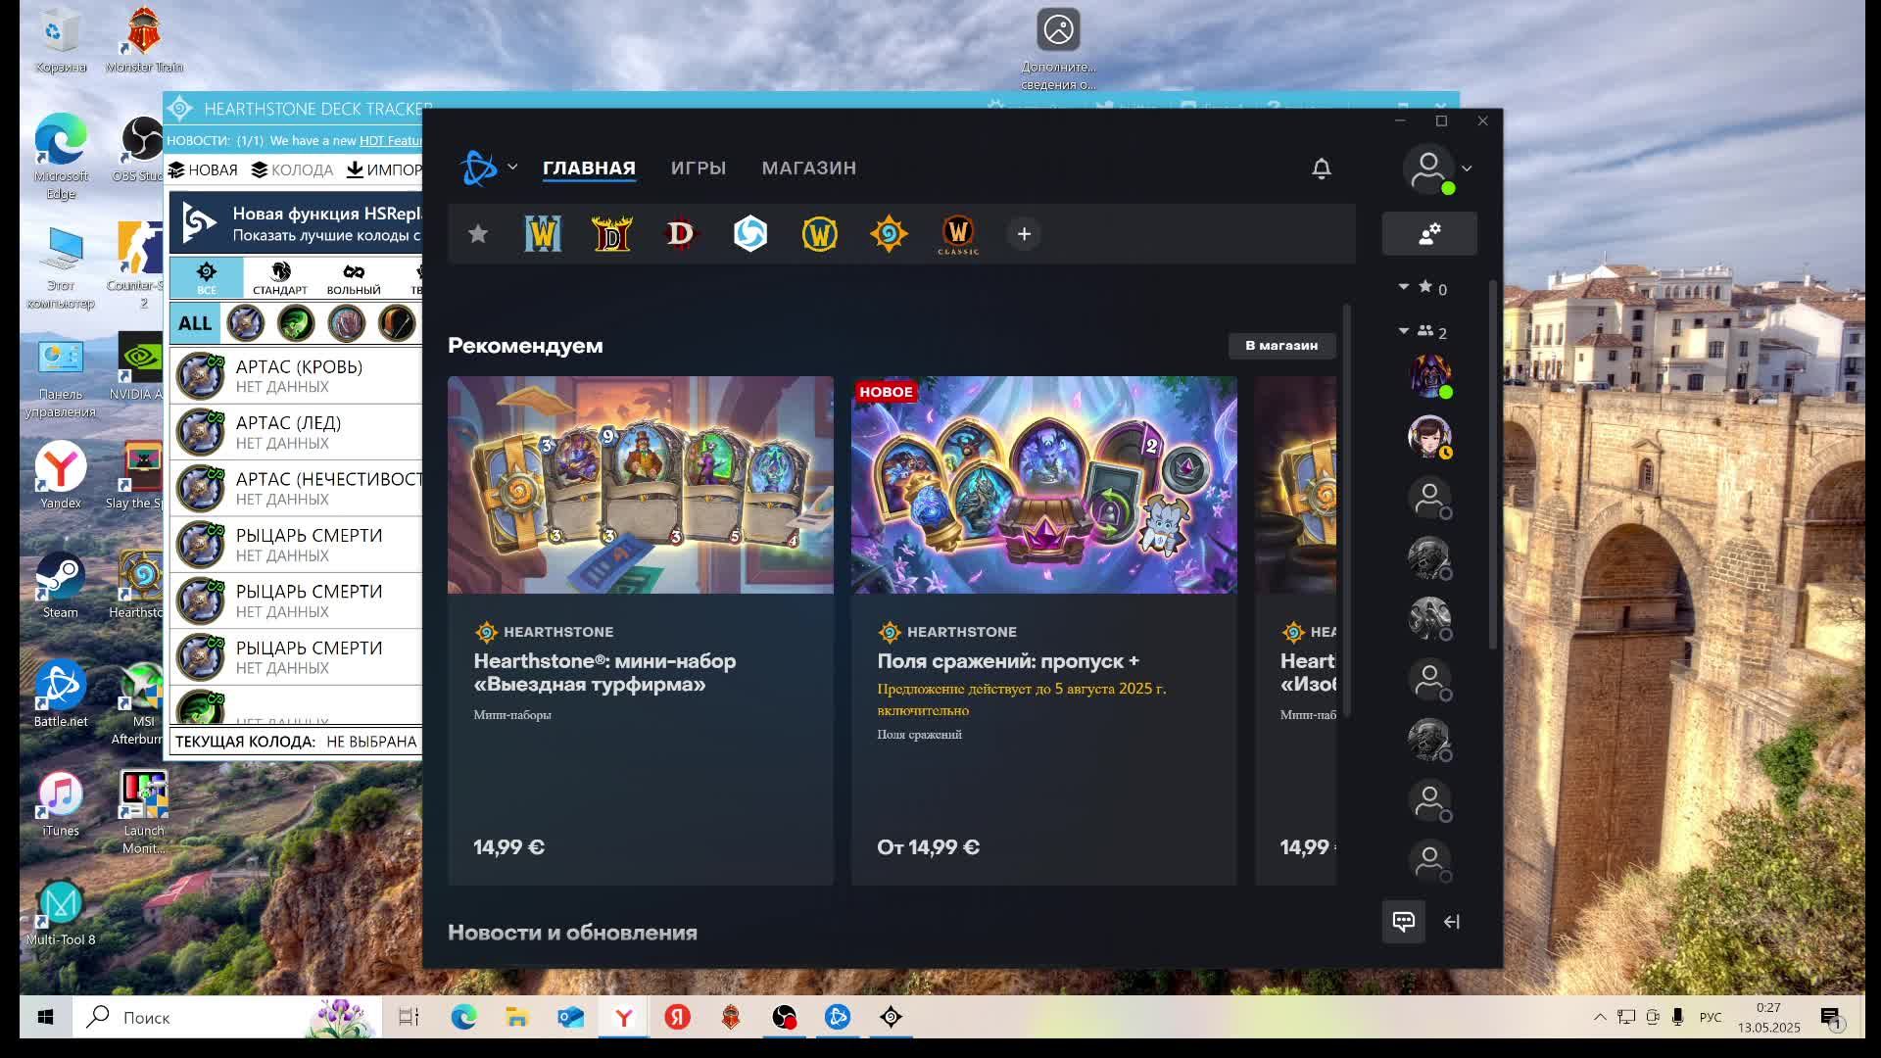Open the Monster Train desktop shortcut

(x=144, y=42)
